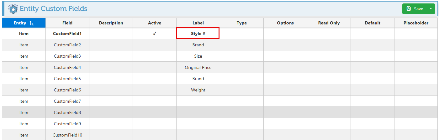Image resolution: width=439 pixels, height=140 pixels.
Task: Click the Placeholder column header
Action: pos(416,23)
